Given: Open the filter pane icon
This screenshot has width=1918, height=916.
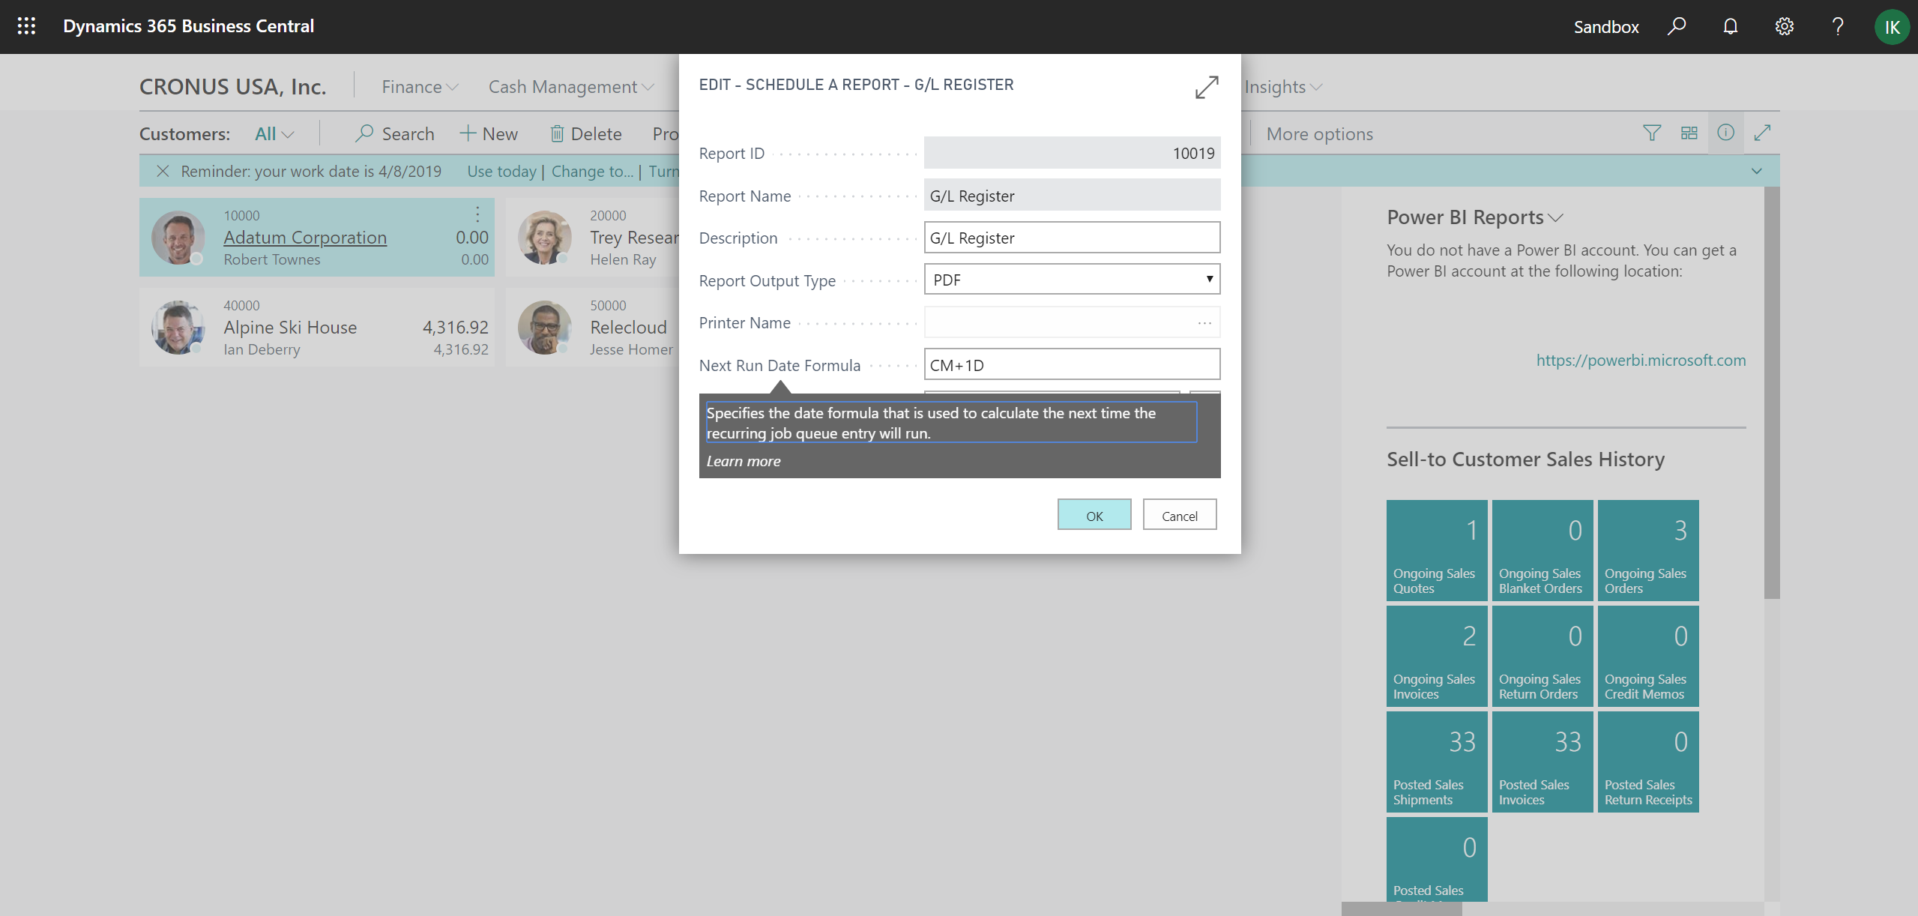Looking at the screenshot, I should 1651,133.
